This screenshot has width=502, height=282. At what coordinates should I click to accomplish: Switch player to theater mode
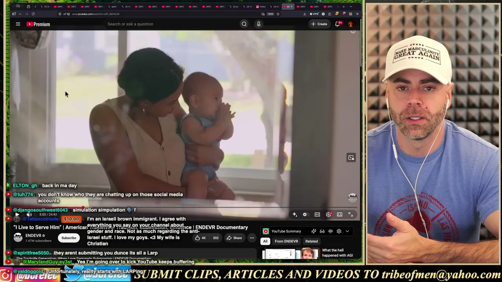click(x=340, y=215)
